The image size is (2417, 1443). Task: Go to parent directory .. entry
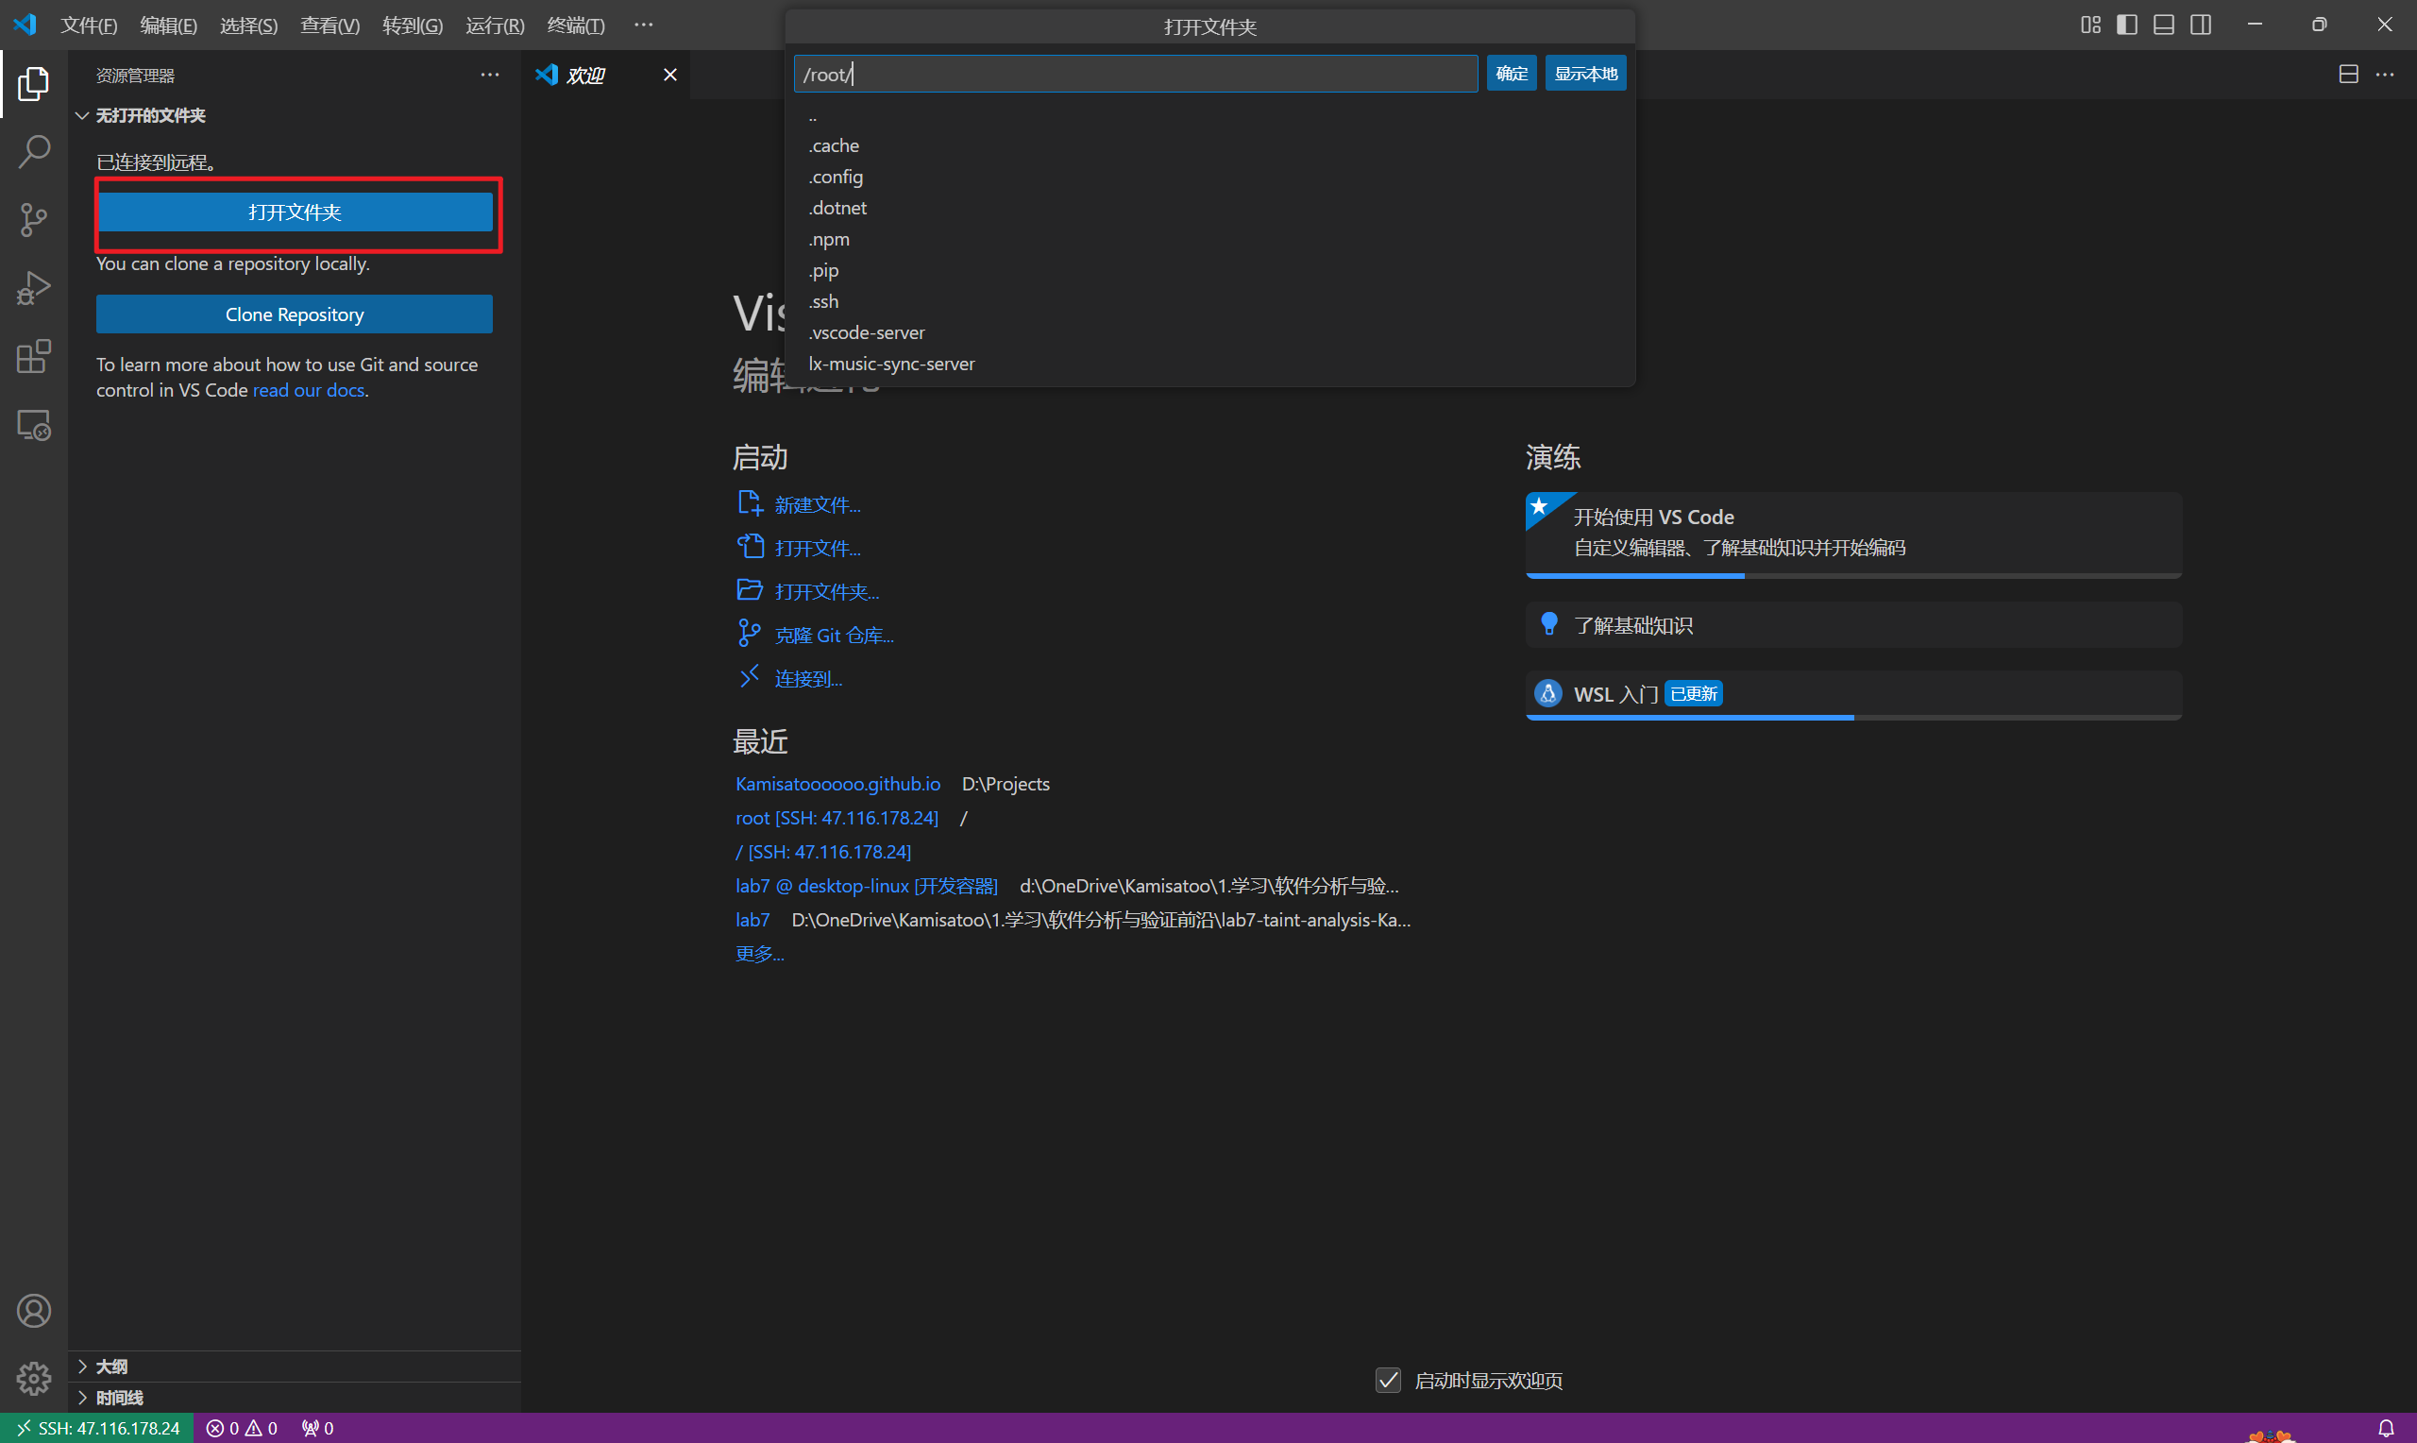1210,116
